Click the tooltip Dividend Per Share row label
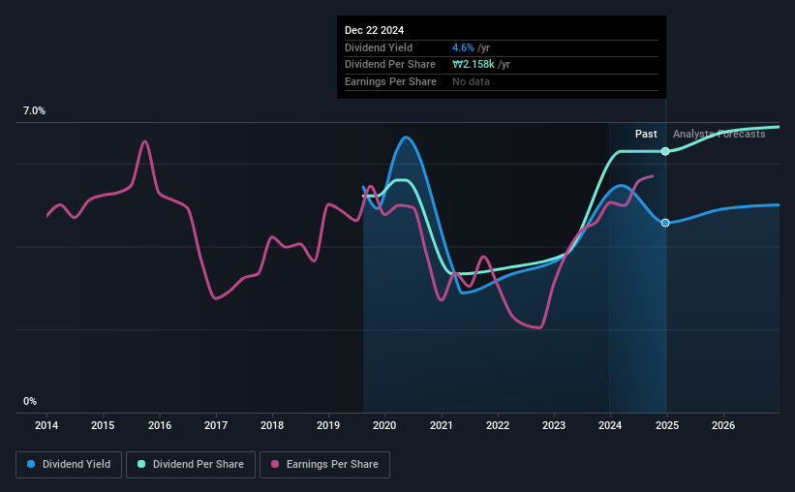 tap(390, 65)
